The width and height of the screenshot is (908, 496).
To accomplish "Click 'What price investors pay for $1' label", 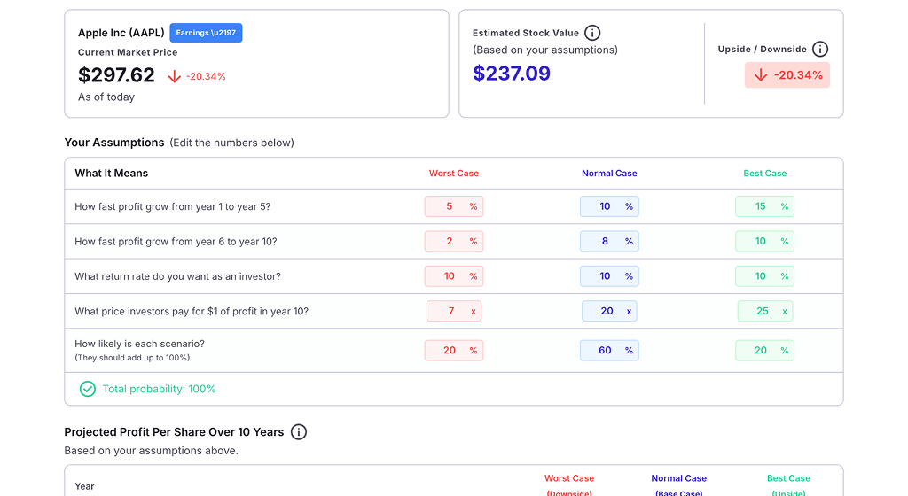I will coord(192,311).
